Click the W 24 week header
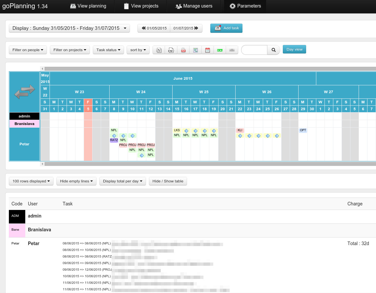This screenshot has width=376, height=293. click(x=141, y=92)
